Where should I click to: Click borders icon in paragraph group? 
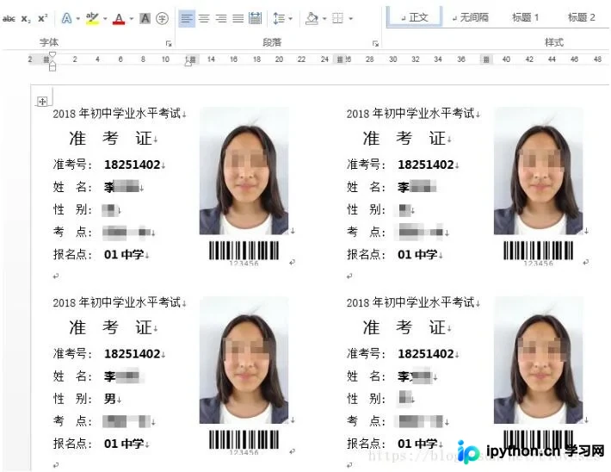(x=338, y=18)
